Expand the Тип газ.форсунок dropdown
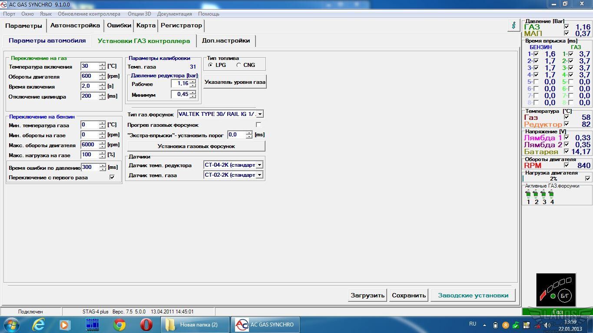 pyautogui.click(x=259, y=114)
